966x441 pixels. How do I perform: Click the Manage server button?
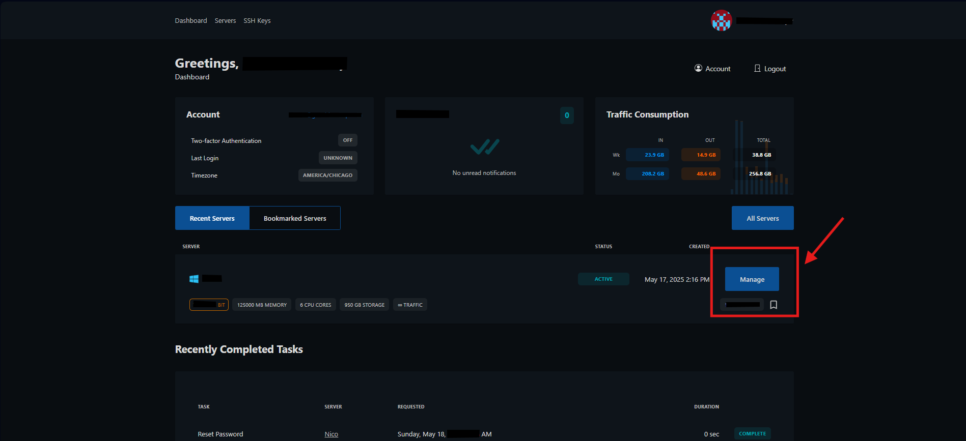[x=752, y=279]
